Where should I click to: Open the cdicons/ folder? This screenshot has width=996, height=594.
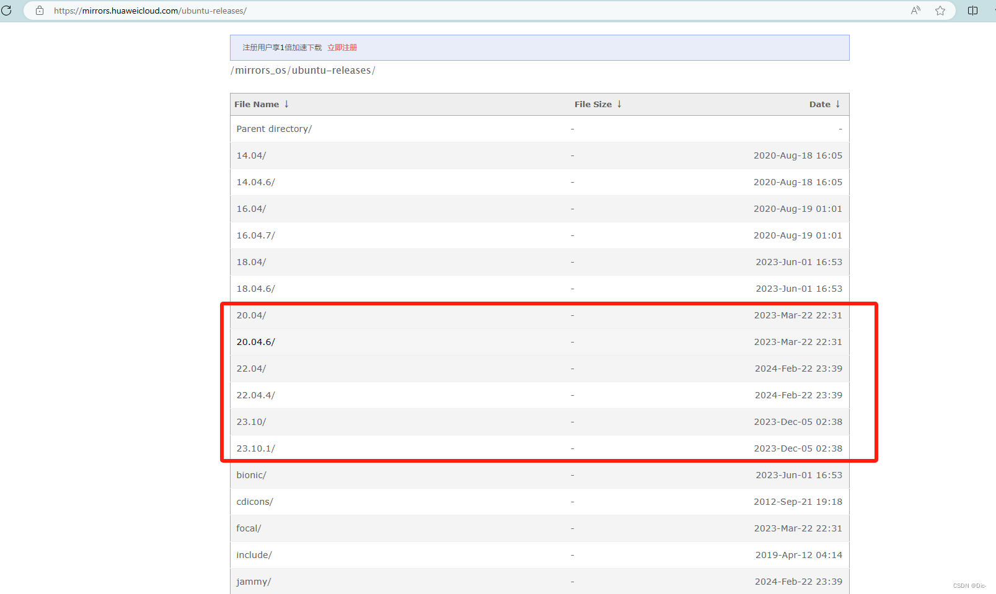[x=255, y=502]
